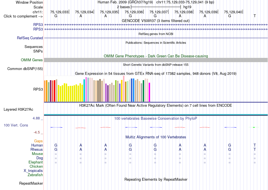This screenshot has height=190, width=268.
Task: Click the gray OMIM Genes item bar
Action: click(156, 60)
